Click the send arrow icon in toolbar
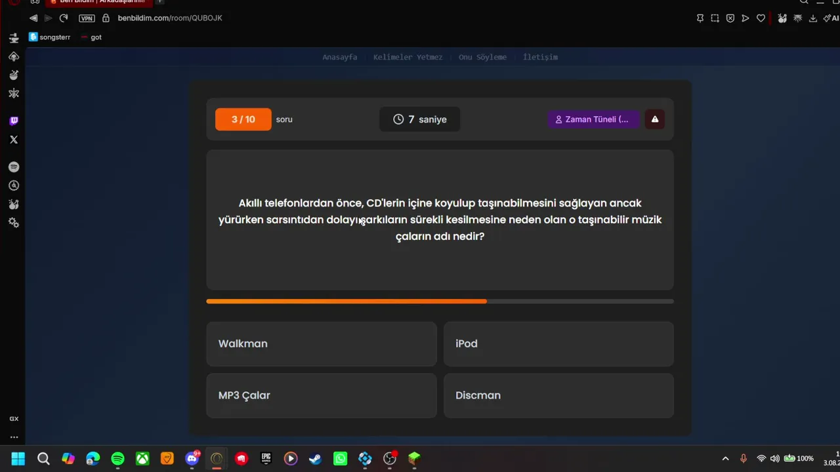This screenshot has width=840, height=472. [745, 18]
